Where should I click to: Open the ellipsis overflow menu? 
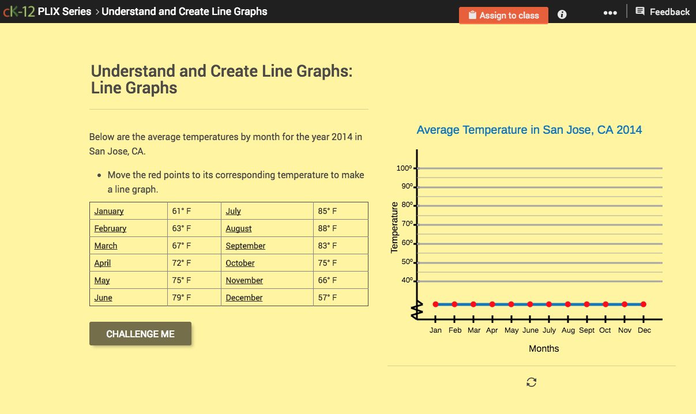[610, 12]
